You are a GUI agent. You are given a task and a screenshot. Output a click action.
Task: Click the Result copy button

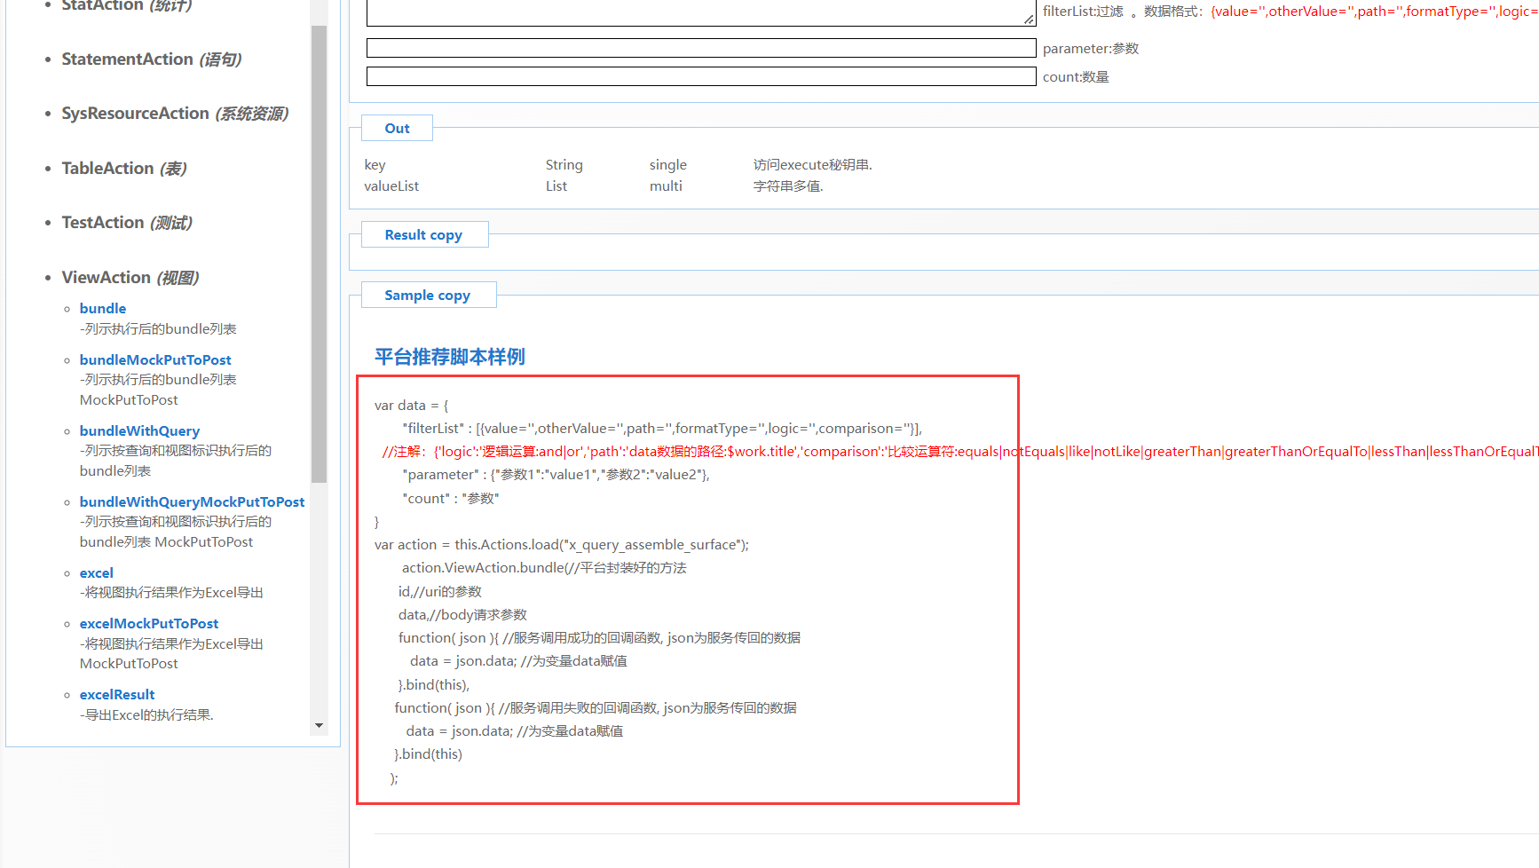click(x=424, y=234)
